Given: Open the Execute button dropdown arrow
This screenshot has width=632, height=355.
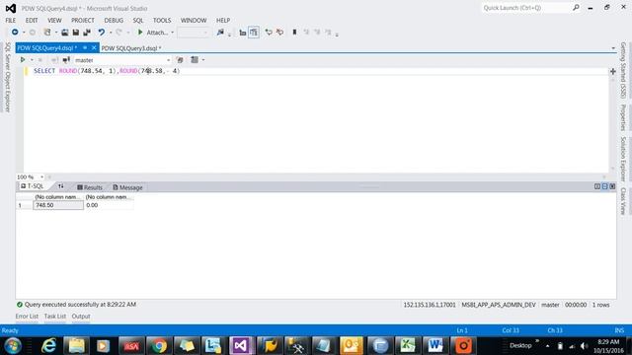Looking at the screenshot, I should point(32,60).
